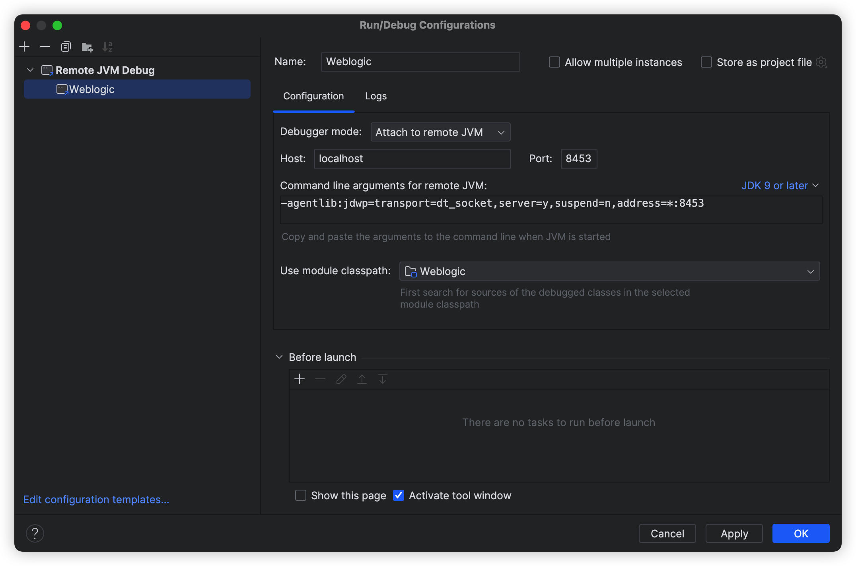
Task: Edit the Before launch task
Action: click(341, 379)
